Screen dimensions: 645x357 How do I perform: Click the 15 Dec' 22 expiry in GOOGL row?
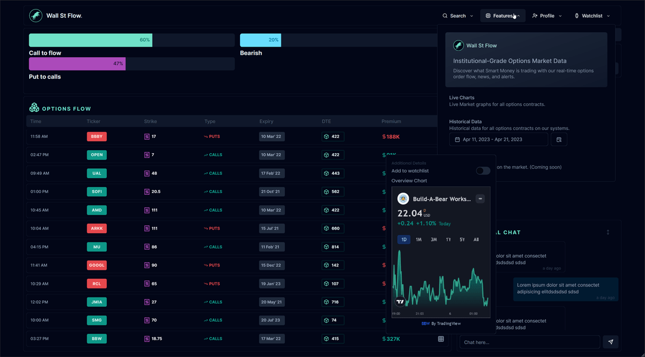click(x=271, y=265)
